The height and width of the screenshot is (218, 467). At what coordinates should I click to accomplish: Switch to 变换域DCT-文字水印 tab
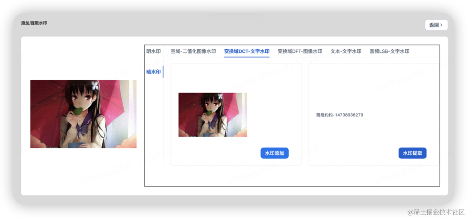tap(247, 51)
